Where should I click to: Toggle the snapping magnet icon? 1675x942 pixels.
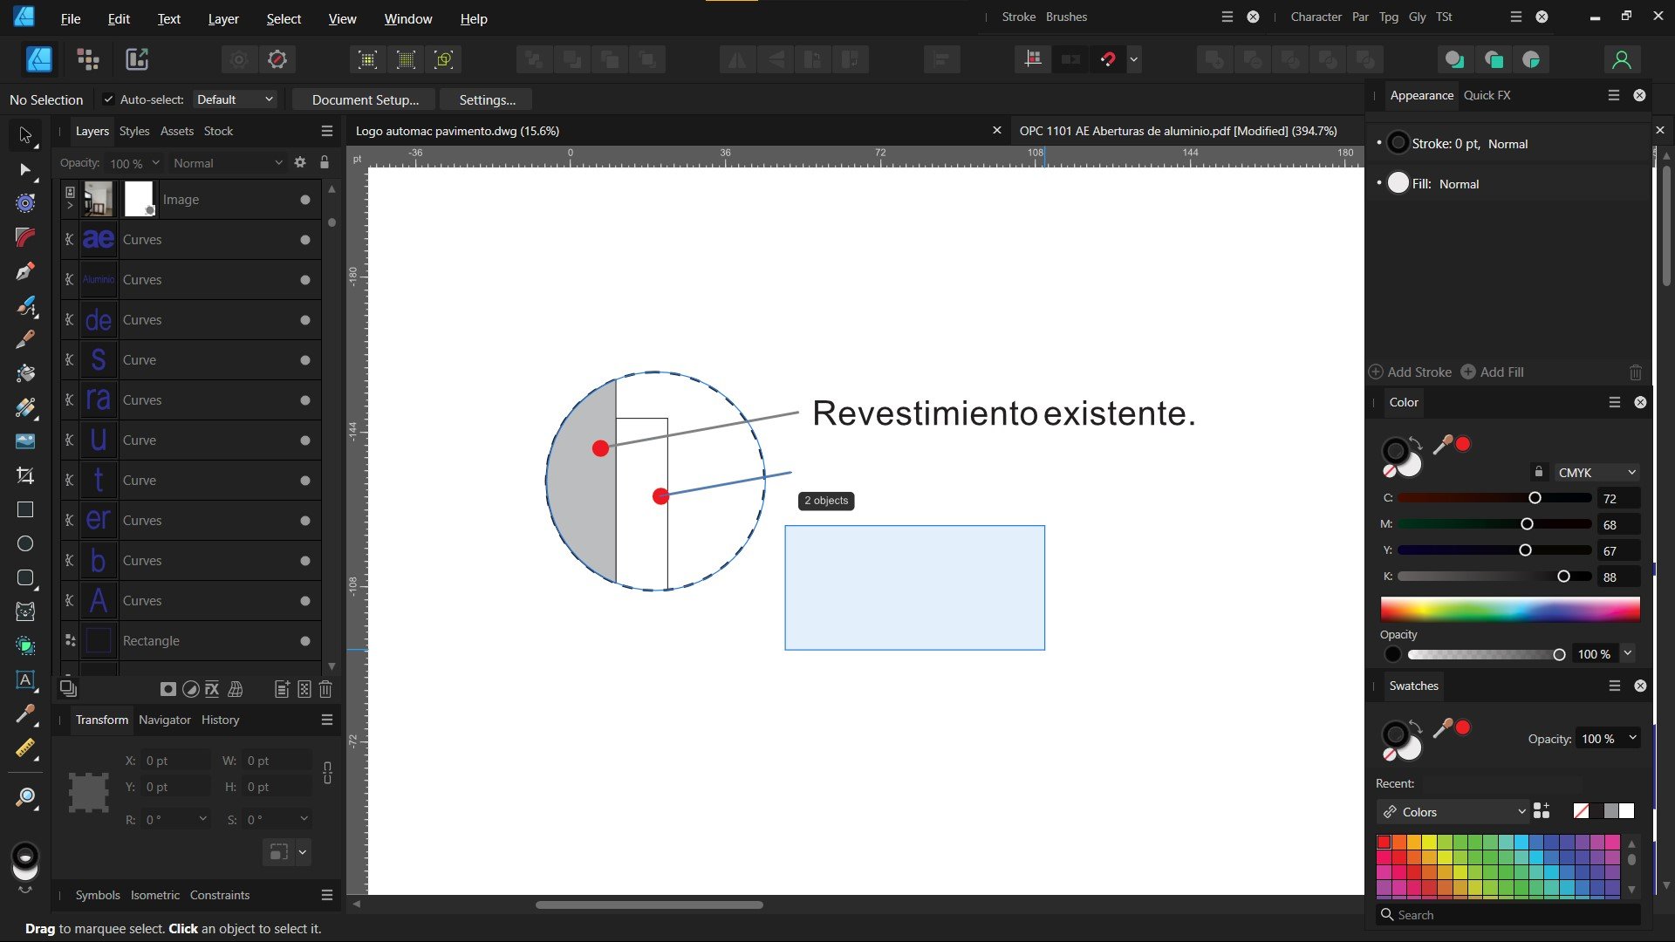tap(1108, 59)
